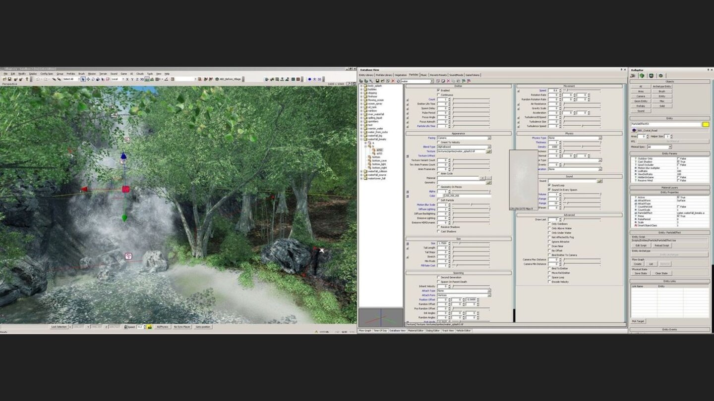Enable the Continuous checkbox
The height and width of the screenshot is (401, 714).
click(438, 95)
